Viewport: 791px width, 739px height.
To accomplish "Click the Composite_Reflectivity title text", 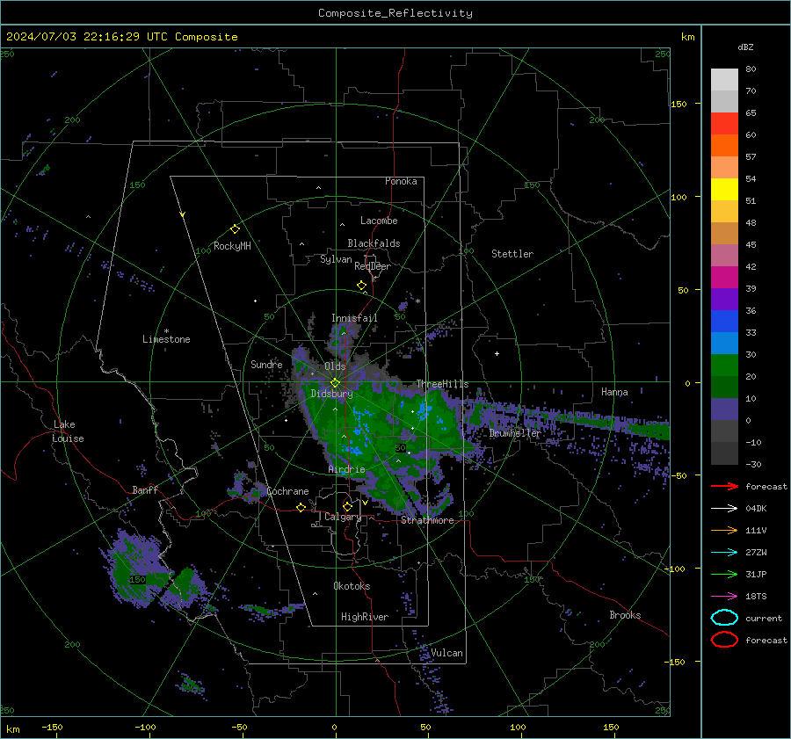I will 395,13.
